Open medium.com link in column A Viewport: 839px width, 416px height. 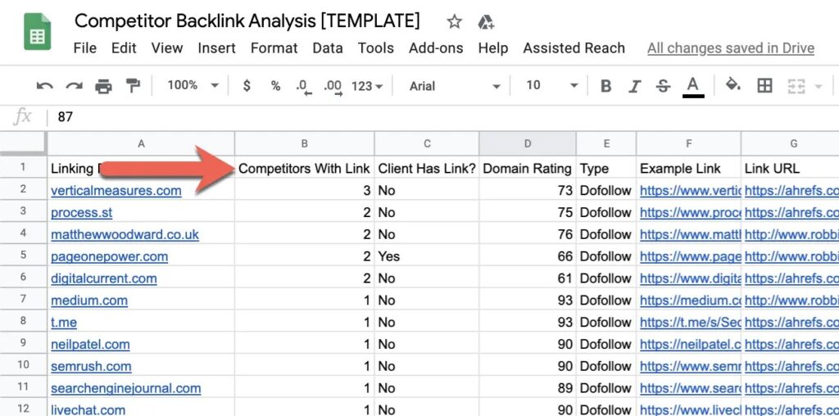tap(89, 301)
